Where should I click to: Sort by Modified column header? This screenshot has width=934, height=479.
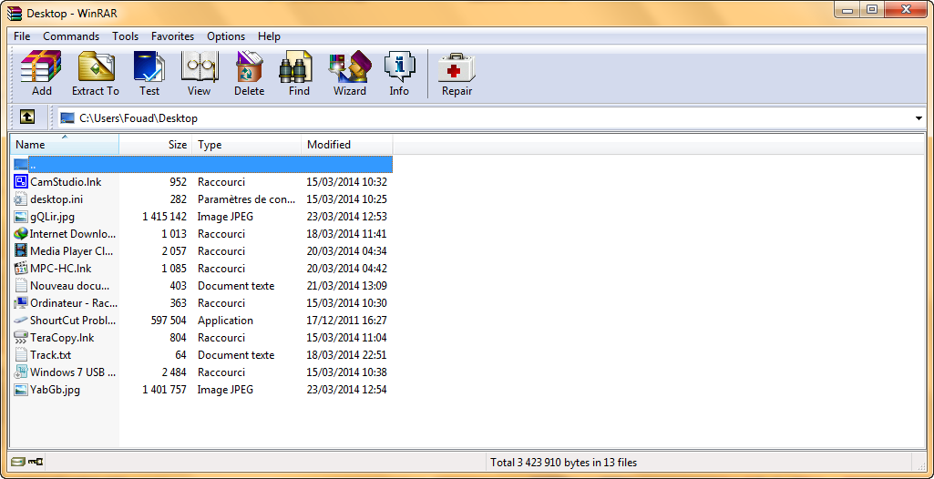(346, 144)
